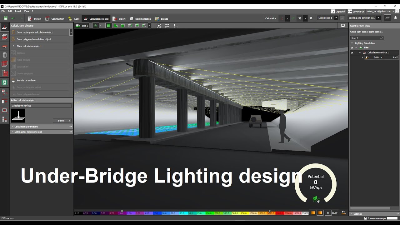This screenshot has height=225, width=400.
Task: Click the cancel calculation X icon
Action: [x=300, y=18]
